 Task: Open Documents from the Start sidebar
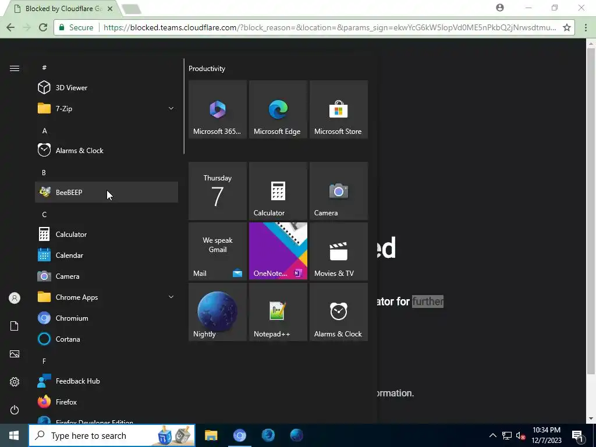click(x=15, y=326)
